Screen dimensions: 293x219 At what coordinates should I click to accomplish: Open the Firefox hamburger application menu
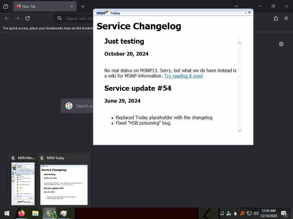[286, 18]
